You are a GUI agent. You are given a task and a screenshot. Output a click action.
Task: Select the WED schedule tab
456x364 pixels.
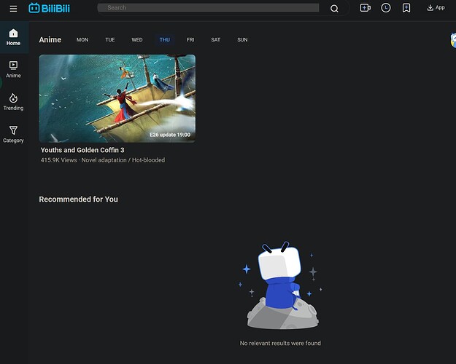[137, 40]
